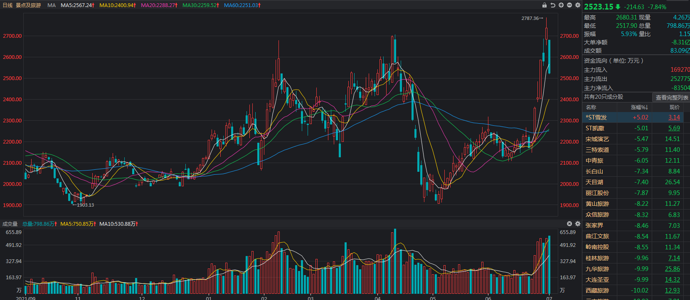Select the 日线 period label

(7, 5)
